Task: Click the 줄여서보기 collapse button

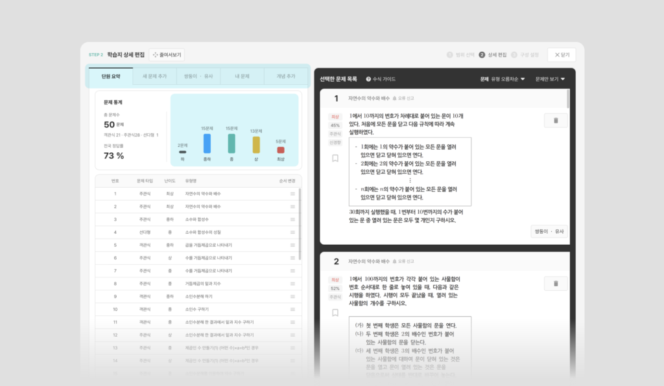Action: (167, 54)
